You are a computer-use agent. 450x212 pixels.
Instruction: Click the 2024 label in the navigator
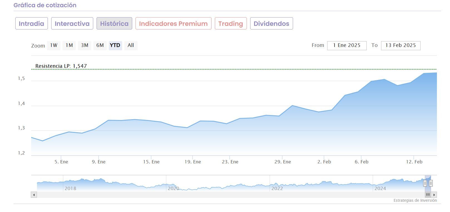point(380,188)
